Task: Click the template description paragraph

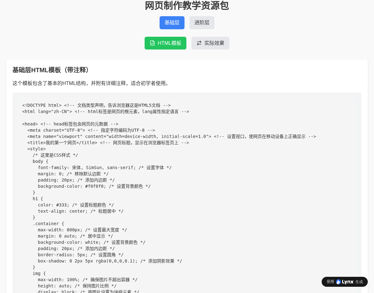Action: 90,83
